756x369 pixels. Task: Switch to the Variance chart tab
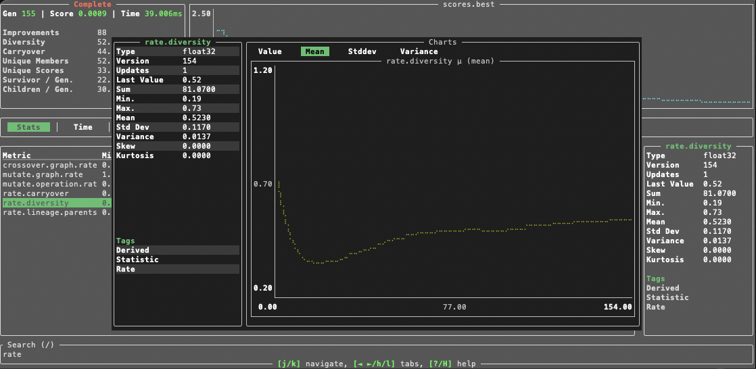coord(419,51)
